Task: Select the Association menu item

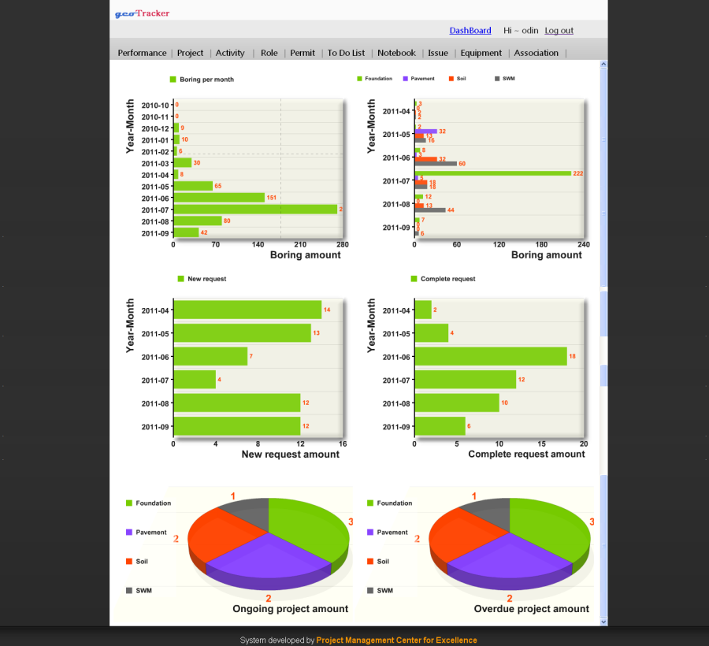Action: click(536, 53)
